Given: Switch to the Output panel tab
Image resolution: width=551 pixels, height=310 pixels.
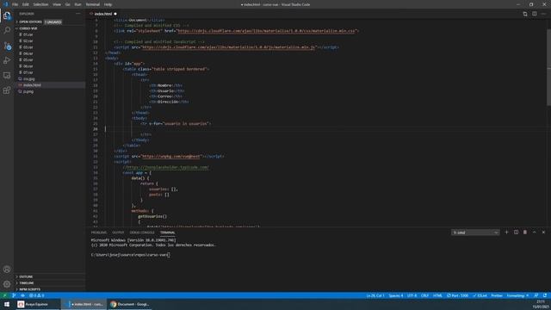Looking at the screenshot, I should click(x=118, y=232).
